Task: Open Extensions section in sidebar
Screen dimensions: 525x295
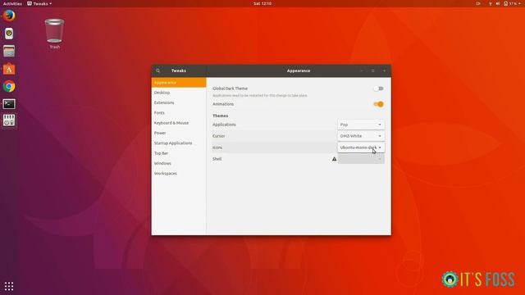Action: [179, 102]
